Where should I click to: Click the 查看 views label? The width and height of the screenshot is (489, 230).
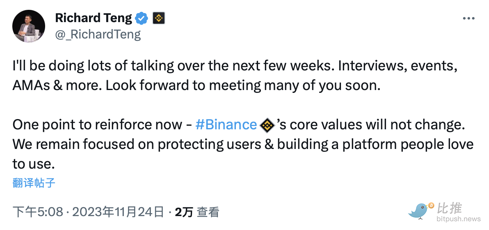(x=208, y=212)
